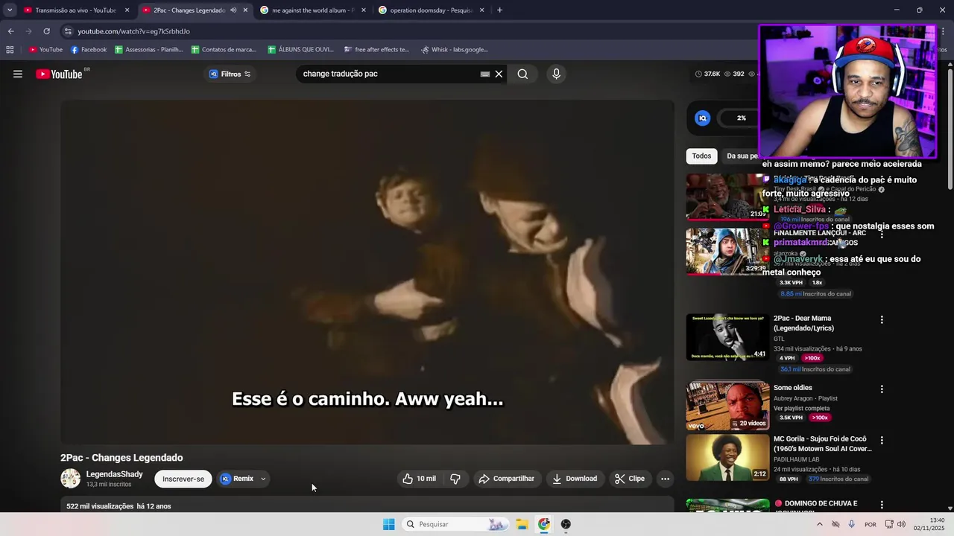Click the vidIQ badge in the sidebar

tap(702, 118)
